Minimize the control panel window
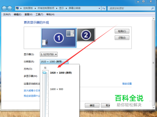Viewport: 157px width, 117px height. click(x=138, y=2)
